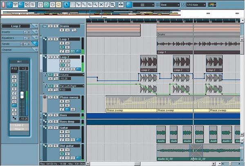This screenshot has width=245, height=166.
Task: Expand automation for the Drums track
Action: tap(41, 35)
